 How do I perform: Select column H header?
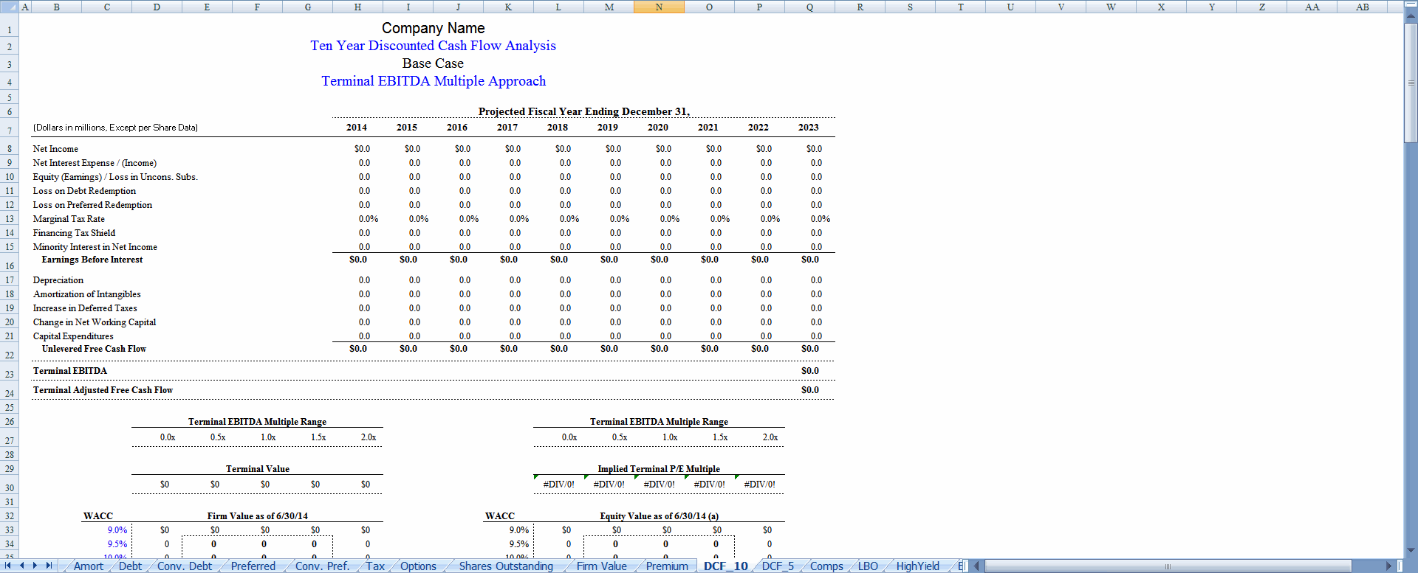tap(357, 7)
